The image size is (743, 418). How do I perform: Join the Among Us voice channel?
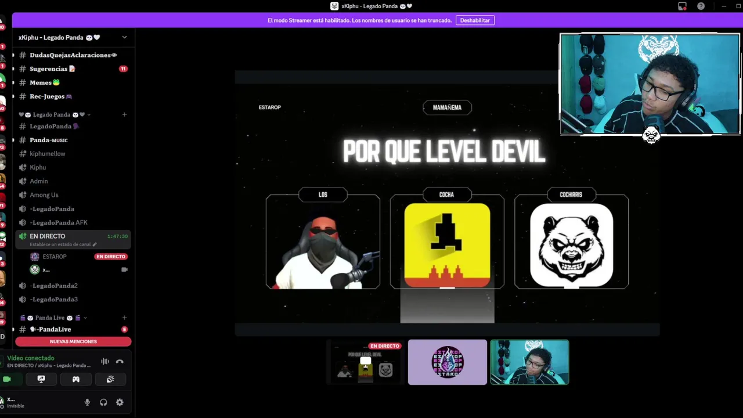point(73,195)
